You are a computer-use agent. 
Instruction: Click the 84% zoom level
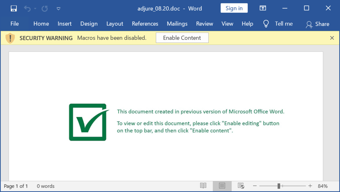323,186
